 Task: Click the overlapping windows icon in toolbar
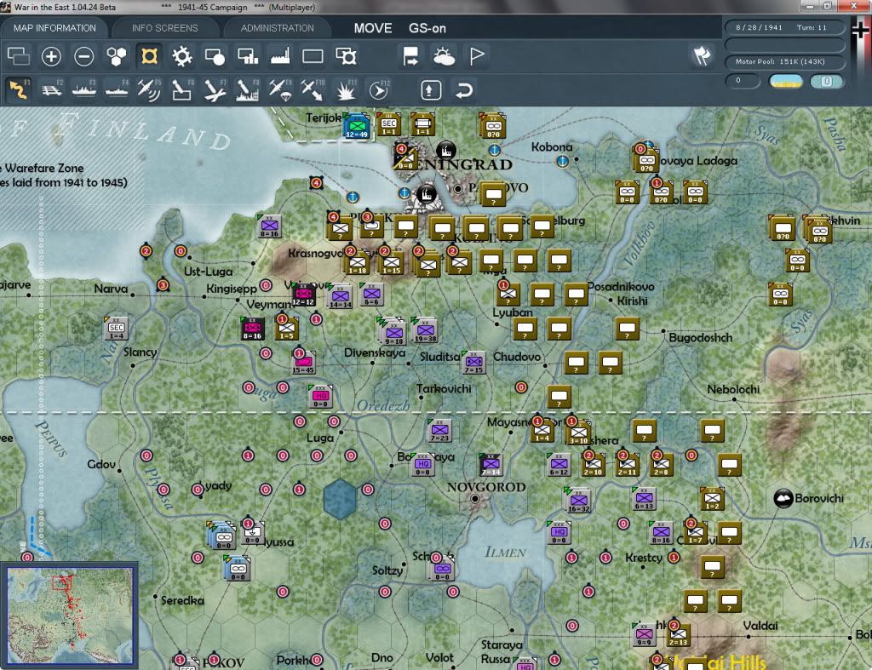(x=19, y=56)
